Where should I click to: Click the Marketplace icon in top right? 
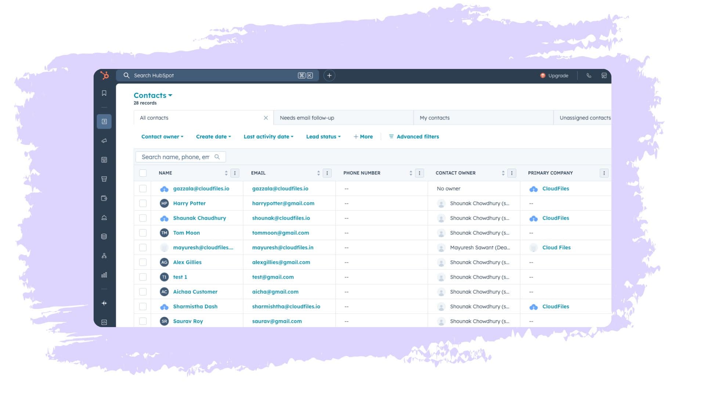(604, 75)
